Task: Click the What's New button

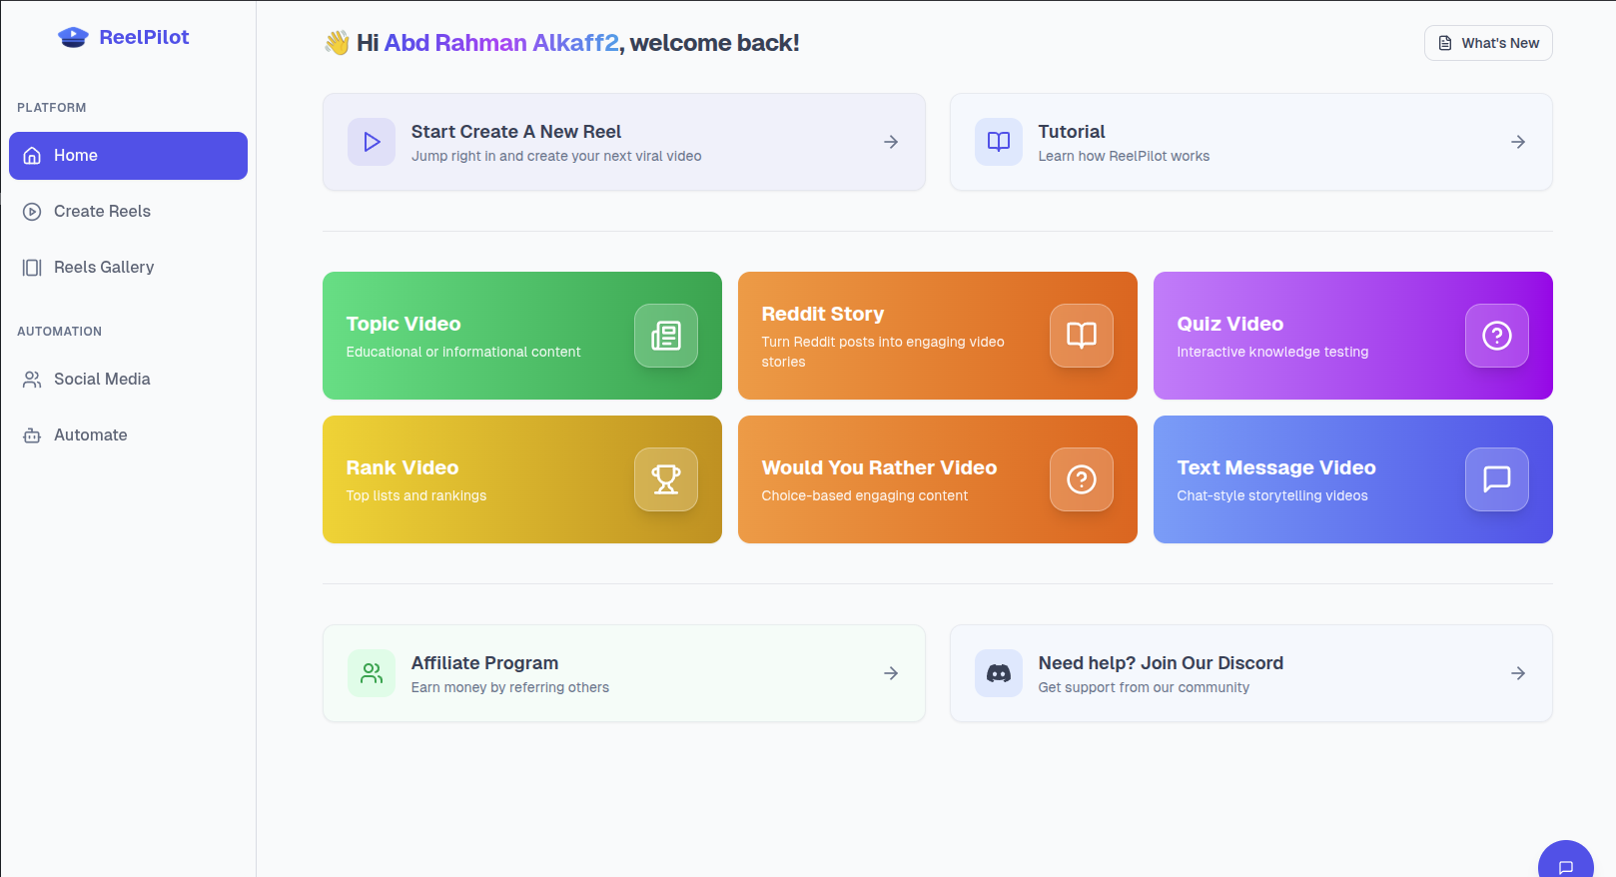Action: 1488,43
